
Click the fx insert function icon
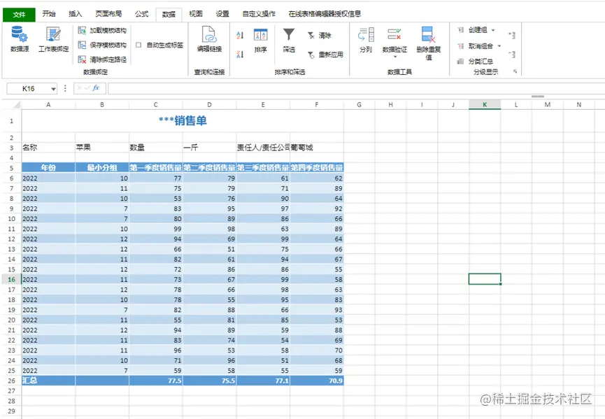[96, 88]
